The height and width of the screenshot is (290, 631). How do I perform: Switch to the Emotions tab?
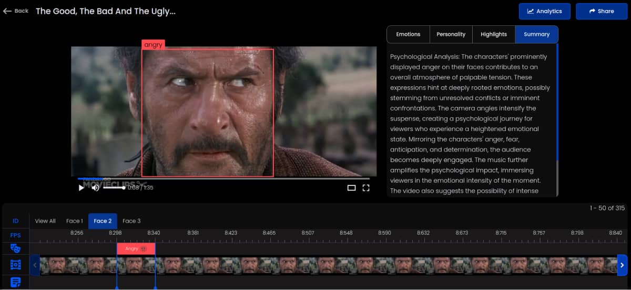click(408, 34)
